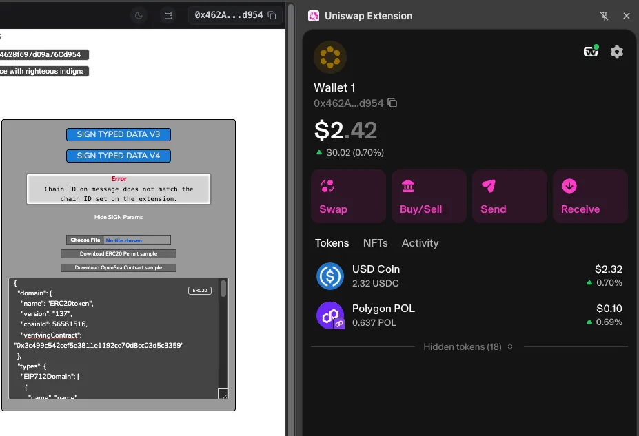Switch to the NFTs tab

point(375,243)
